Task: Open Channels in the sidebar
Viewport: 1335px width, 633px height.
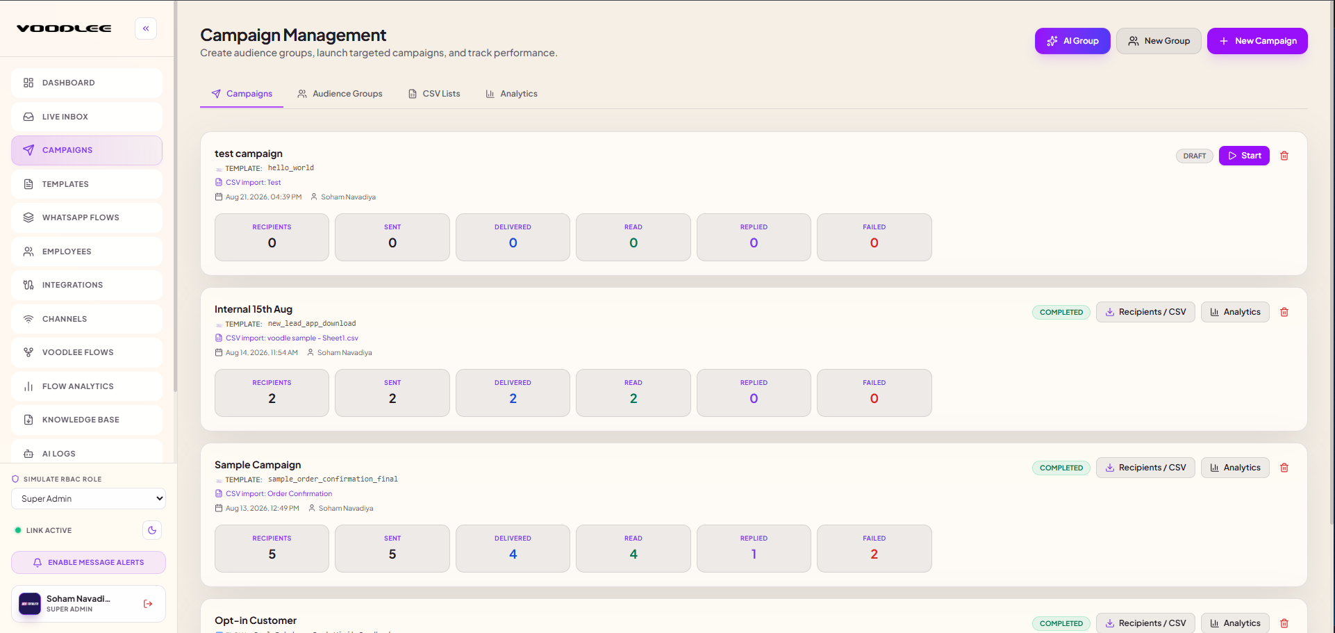Action: pyautogui.click(x=87, y=319)
